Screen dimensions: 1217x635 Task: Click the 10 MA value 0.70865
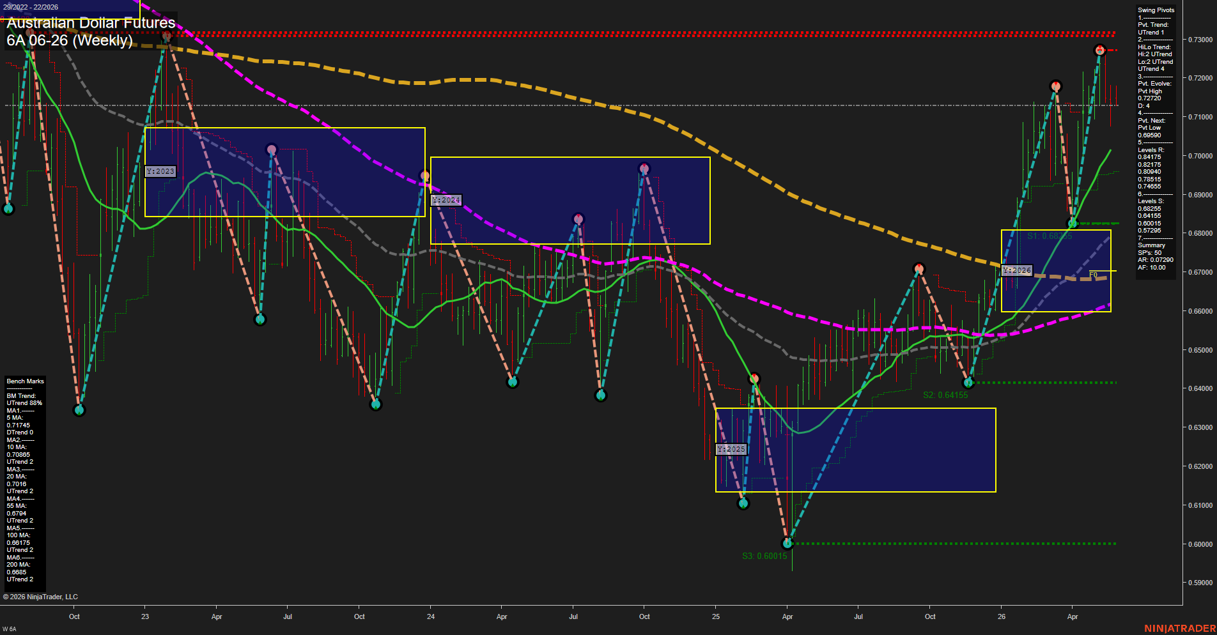coord(18,455)
